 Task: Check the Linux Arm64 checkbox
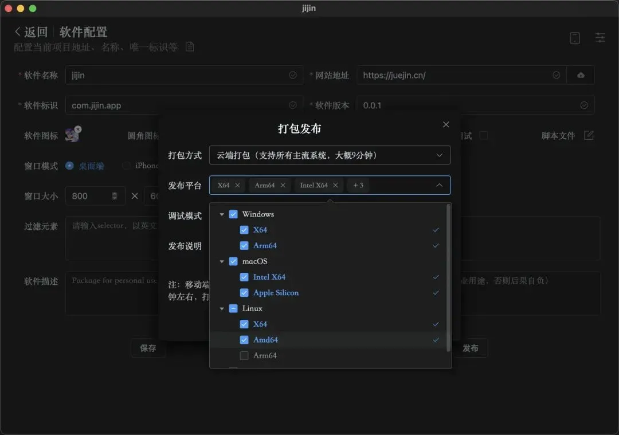(244, 355)
